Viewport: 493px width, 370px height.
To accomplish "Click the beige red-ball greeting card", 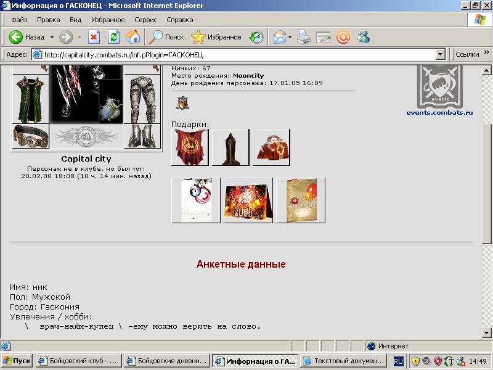I will pos(301,200).
